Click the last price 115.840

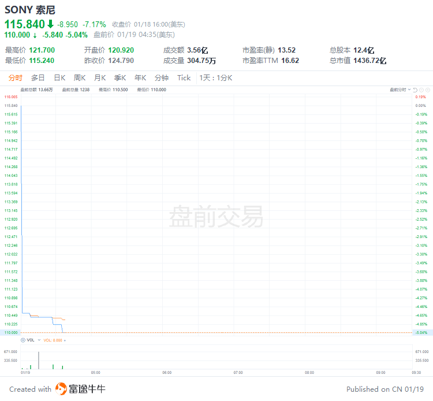click(x=25, y=24)
